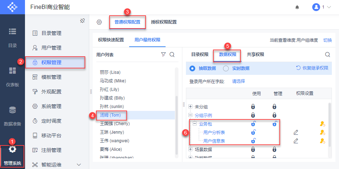Select the 实时数据 radio button

click(x=226, y=68)
